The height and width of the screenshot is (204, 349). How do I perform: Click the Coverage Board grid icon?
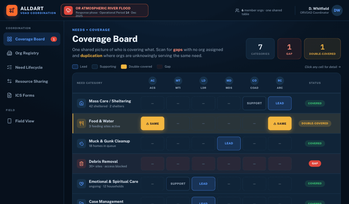(9, 39)
